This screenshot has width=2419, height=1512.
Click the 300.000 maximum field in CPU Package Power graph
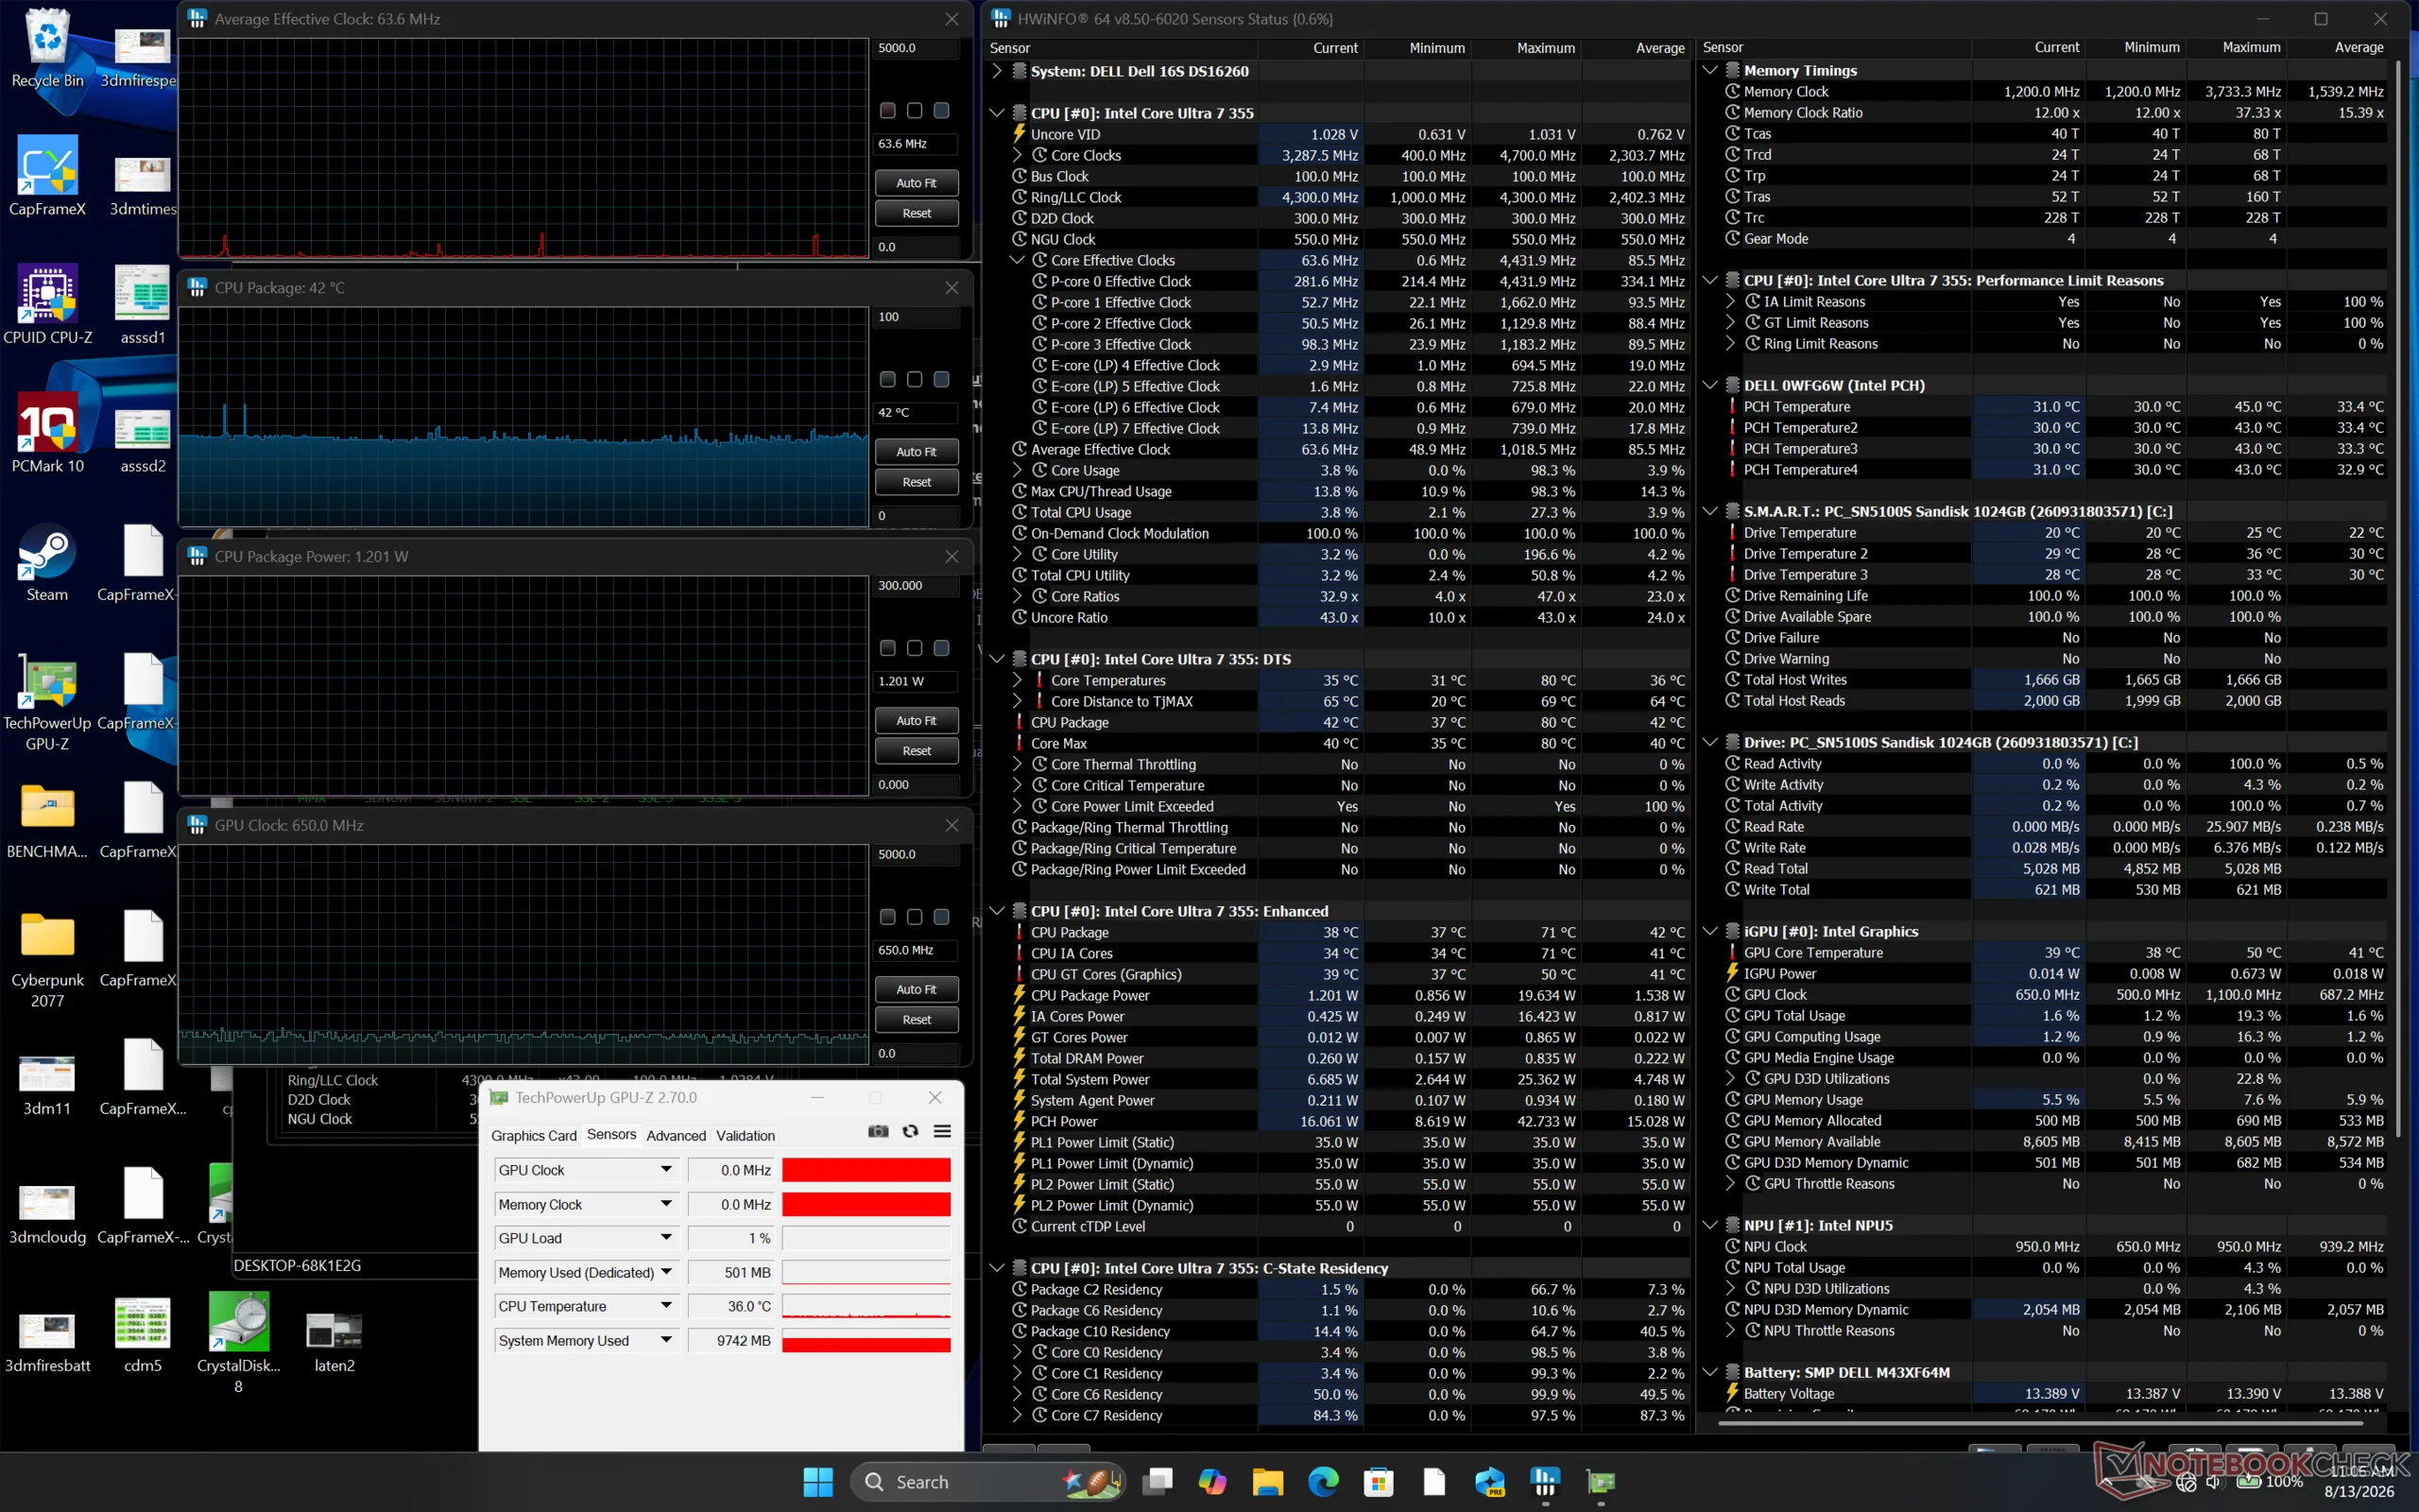917,586
